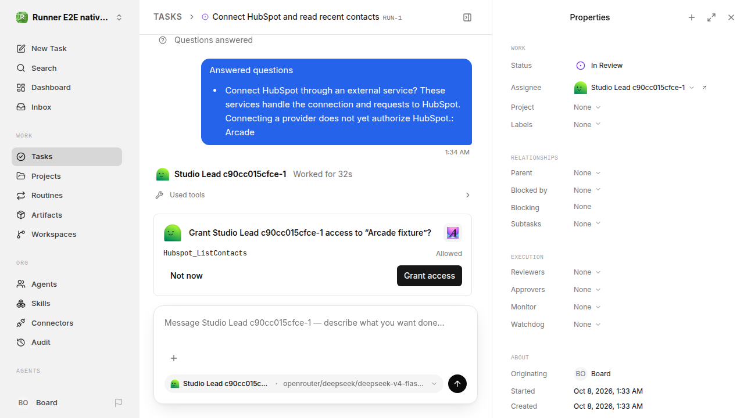Close the Properties panel
The width and height of the screenshot is (744, 418).
click(731, 17)
